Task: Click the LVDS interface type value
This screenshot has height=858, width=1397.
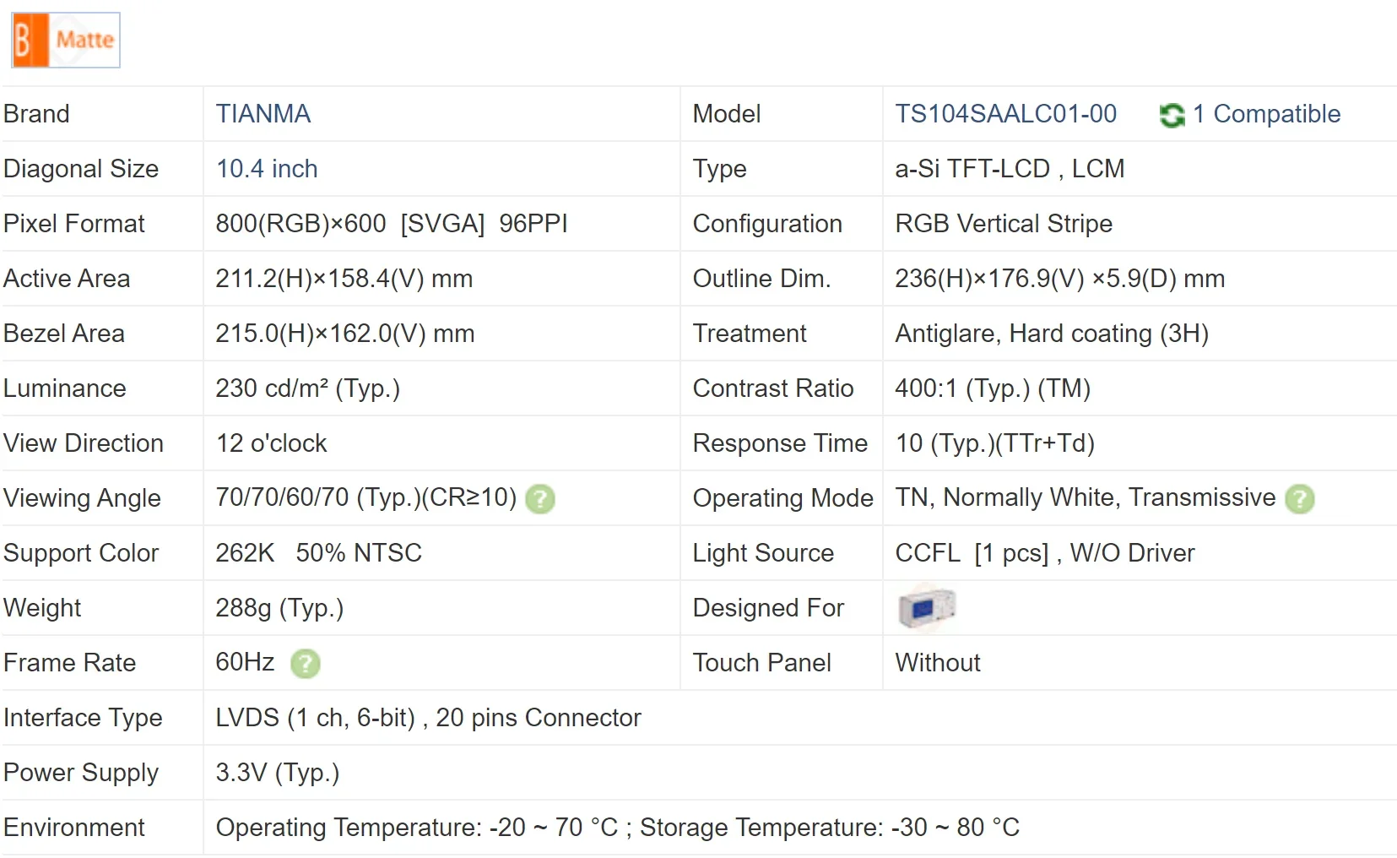Action: tap(428, 718)
